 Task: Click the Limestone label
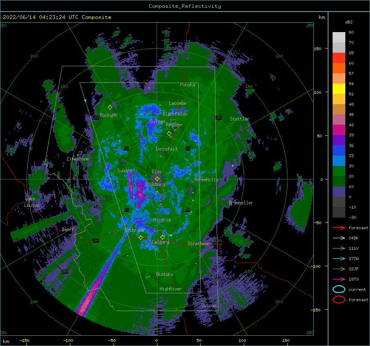pos(78,159)
